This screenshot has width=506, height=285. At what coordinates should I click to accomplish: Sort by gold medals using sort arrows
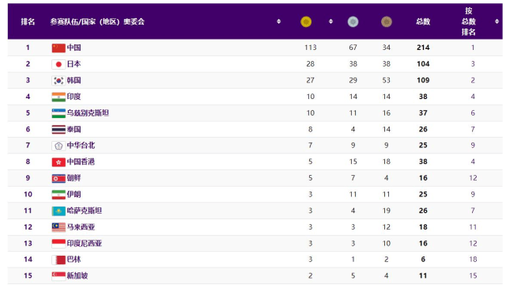330,21
